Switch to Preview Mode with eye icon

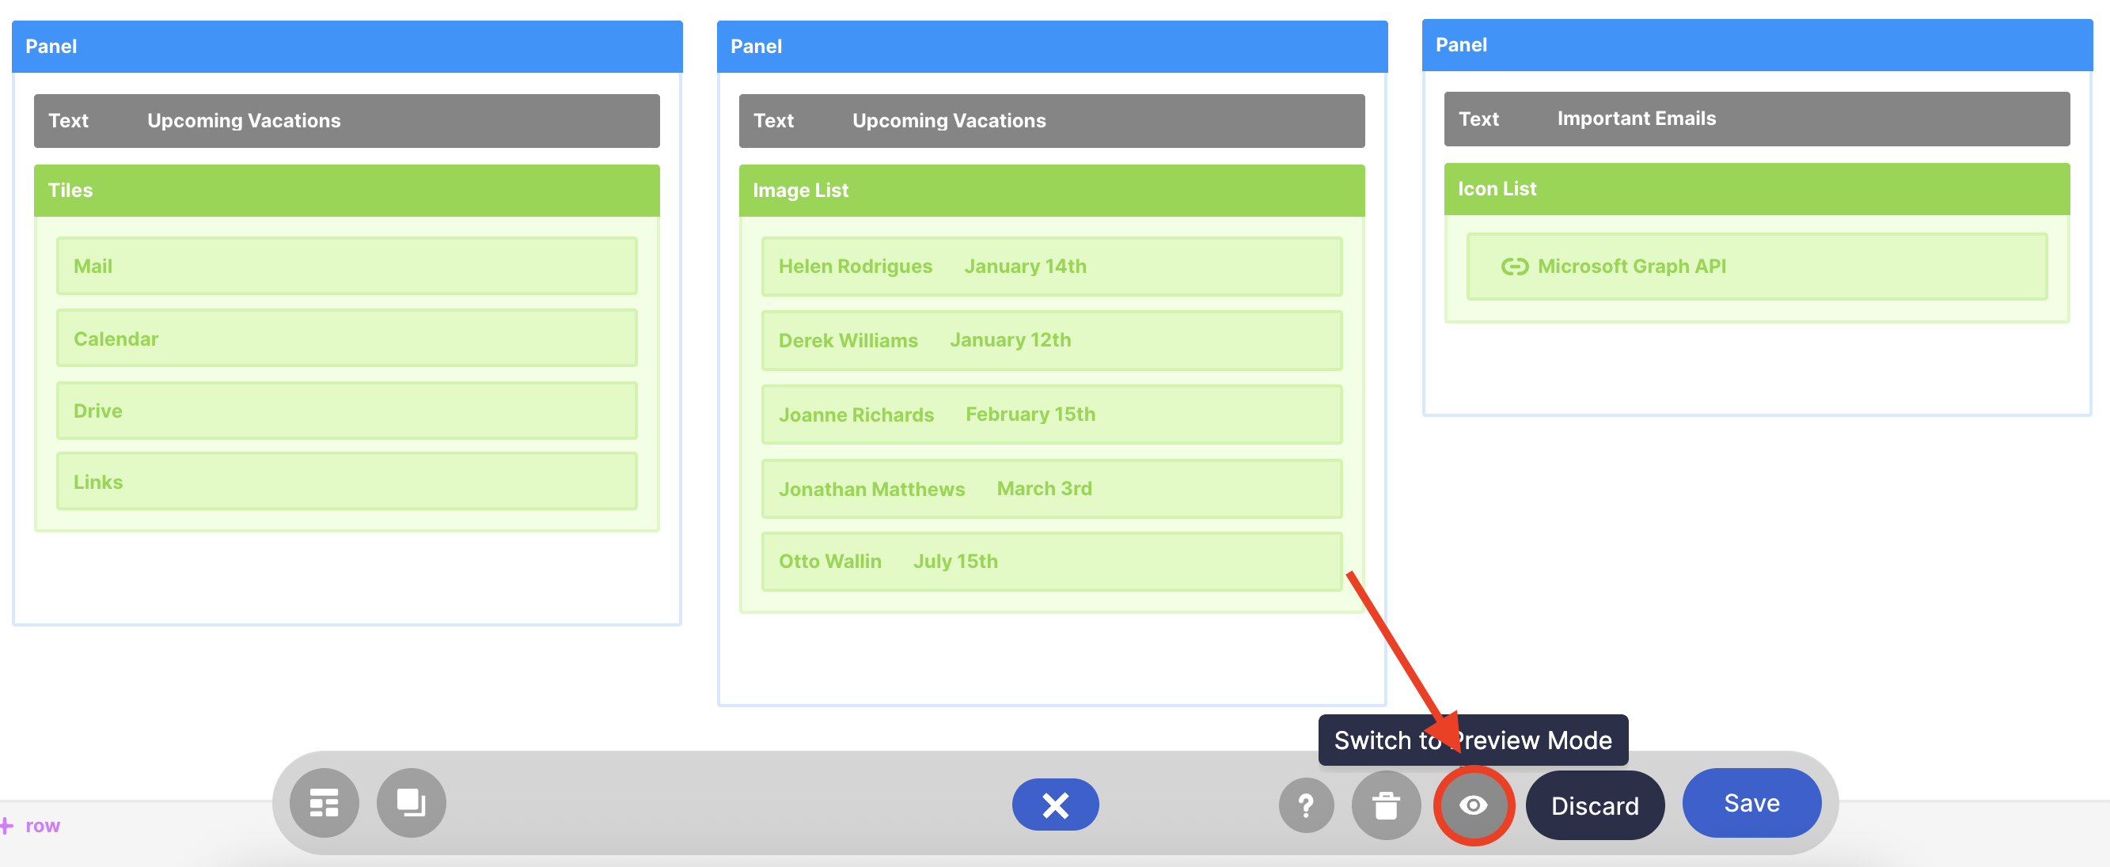(x=1473, y=805)
